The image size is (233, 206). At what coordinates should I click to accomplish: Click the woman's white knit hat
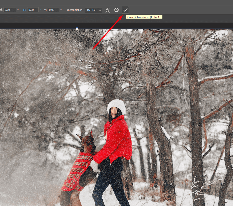pyautogui.click(x=117, y=106)
